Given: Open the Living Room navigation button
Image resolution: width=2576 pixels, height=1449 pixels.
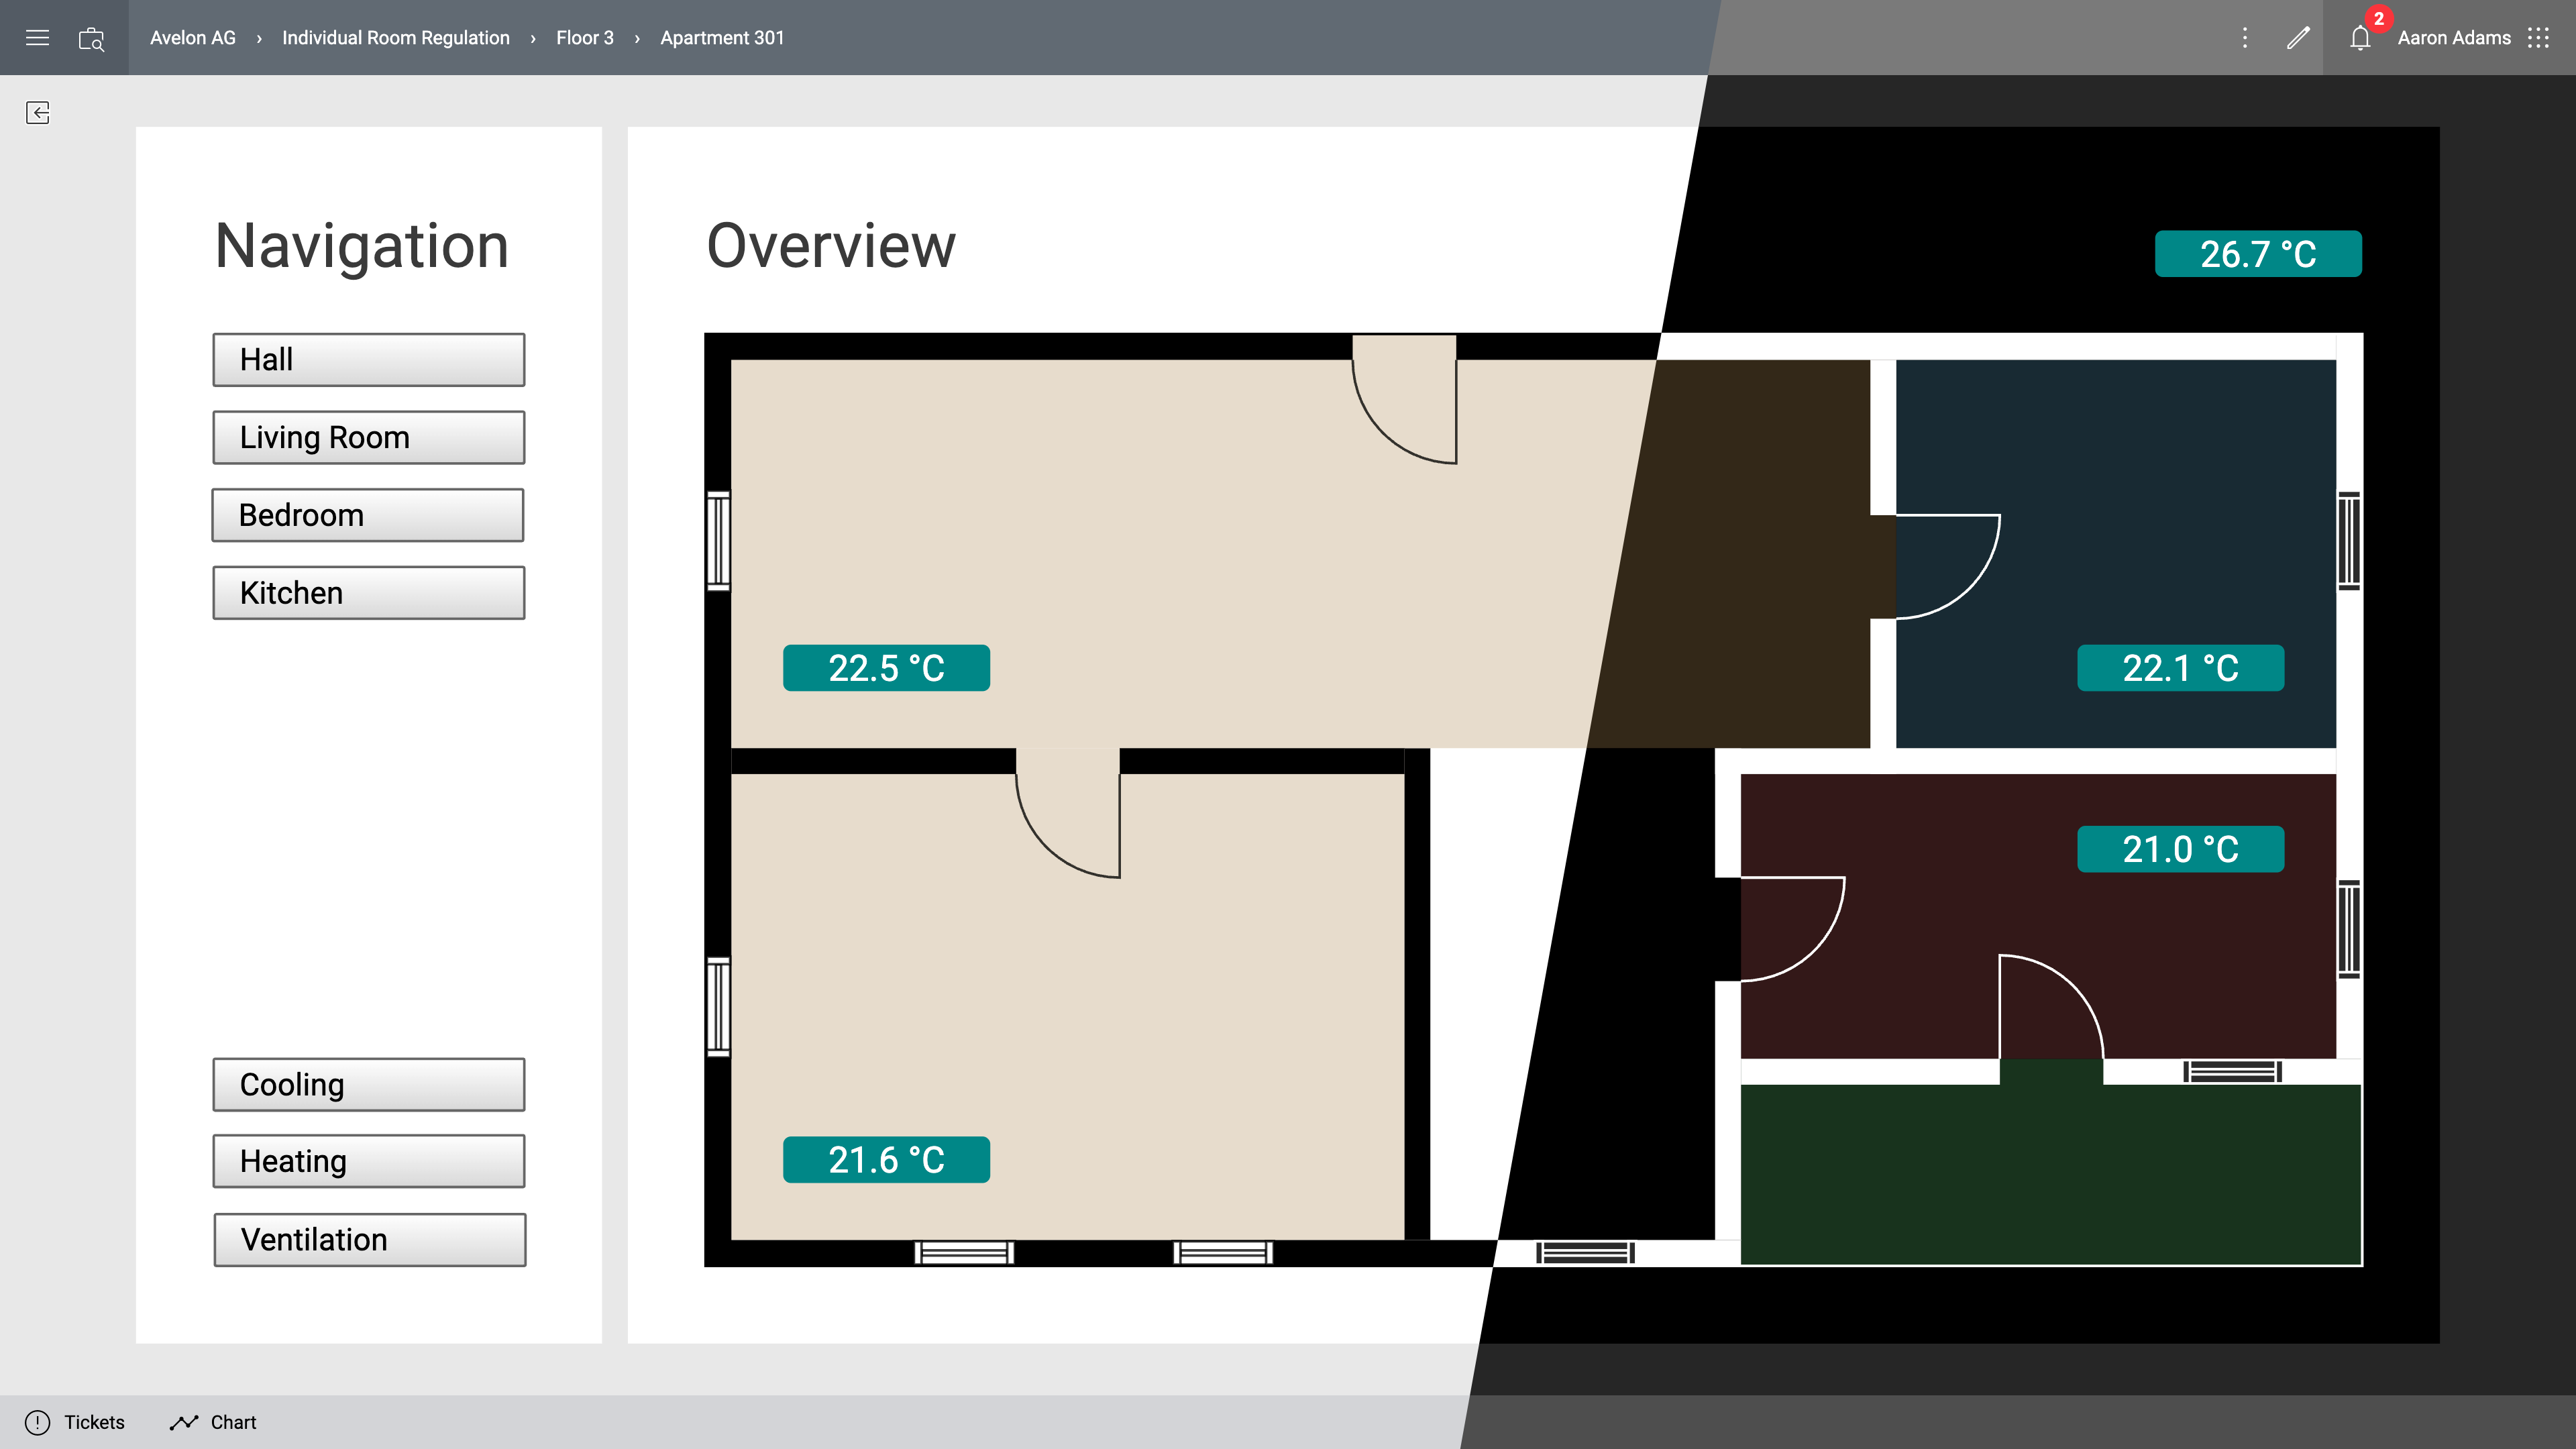Looking at the screenshot, I should point(369,437).
